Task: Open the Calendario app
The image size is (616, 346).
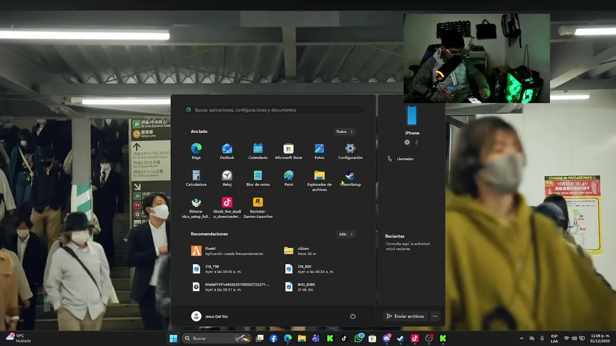Action: click(258, 151)
